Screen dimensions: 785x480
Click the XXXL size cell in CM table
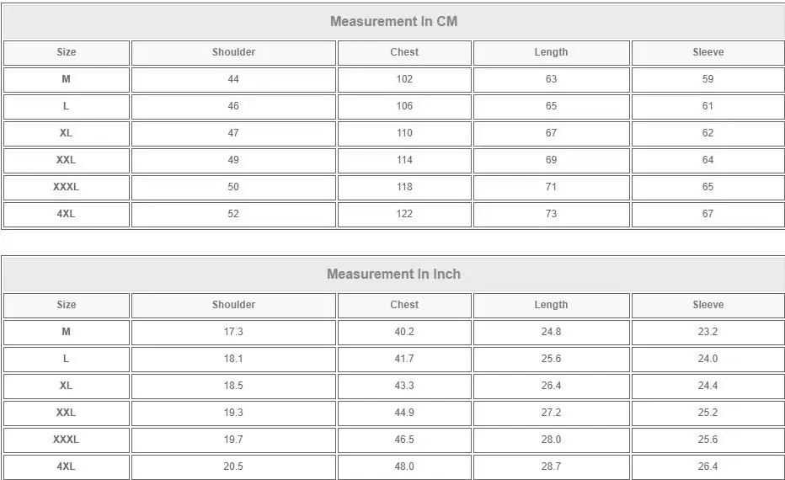point(66,187)
